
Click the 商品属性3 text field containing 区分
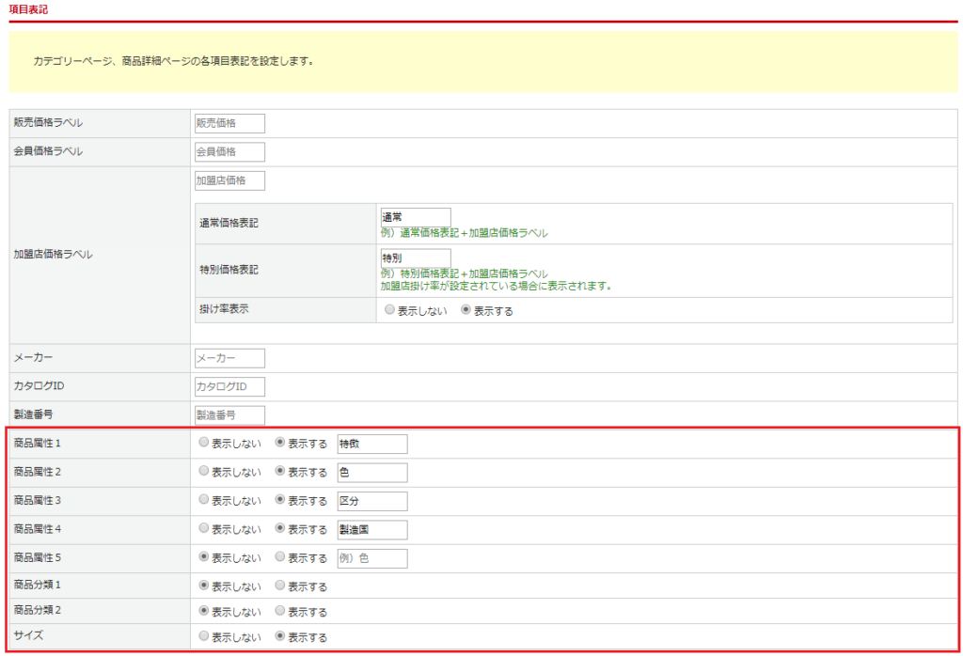click(371, 501)
